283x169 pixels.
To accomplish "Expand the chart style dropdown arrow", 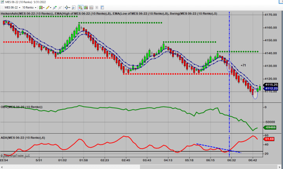I will [x=43, y=8].
